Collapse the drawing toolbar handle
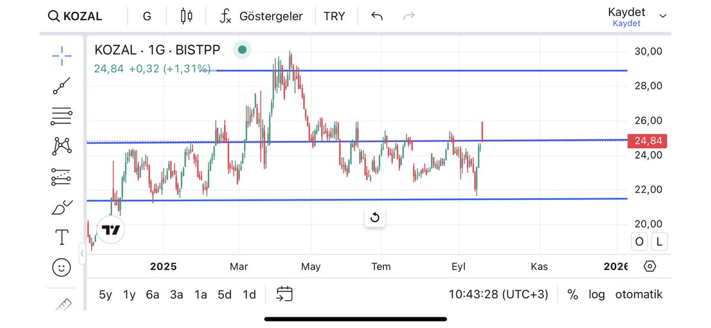711x328 pixels. [82, 254]
